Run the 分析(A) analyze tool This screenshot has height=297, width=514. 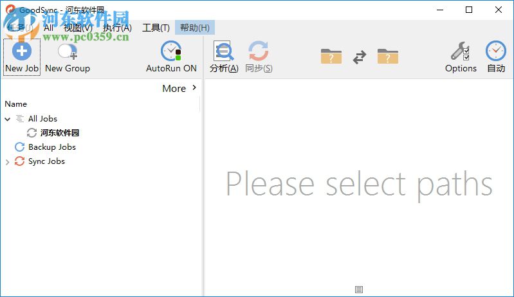[x=224, y=57]
